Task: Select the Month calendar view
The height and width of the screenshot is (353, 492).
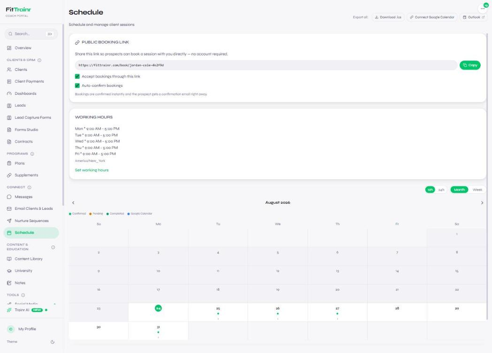Action: tap(459, 190)
